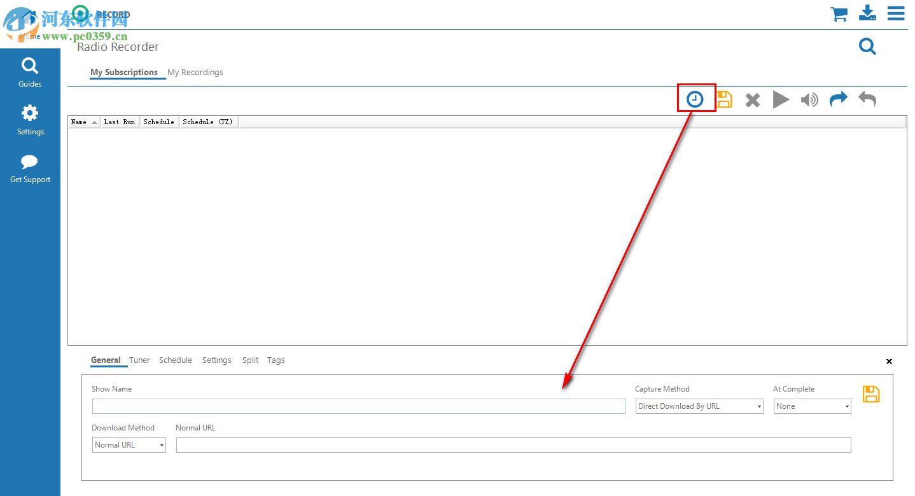Image resolution: width=915 pixels, height=496 pixels.
Task: Click the play button in toolbar
Action: pyautogui.click(x=781, y=99)
